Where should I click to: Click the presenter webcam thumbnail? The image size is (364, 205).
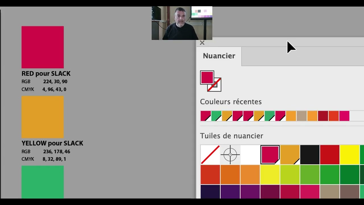tap(182, 23)
